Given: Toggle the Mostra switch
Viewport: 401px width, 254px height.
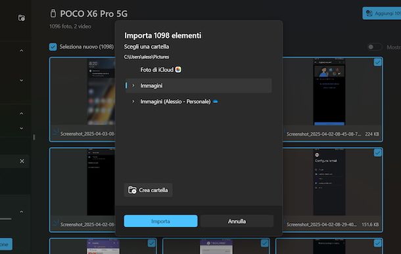Looking at the screenshot, I should point(375,47).
